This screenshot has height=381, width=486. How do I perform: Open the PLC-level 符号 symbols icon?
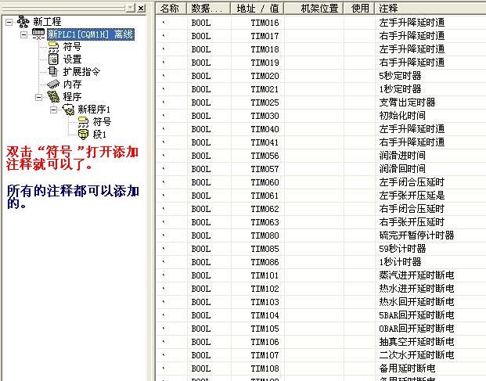(x=53, y=47)
